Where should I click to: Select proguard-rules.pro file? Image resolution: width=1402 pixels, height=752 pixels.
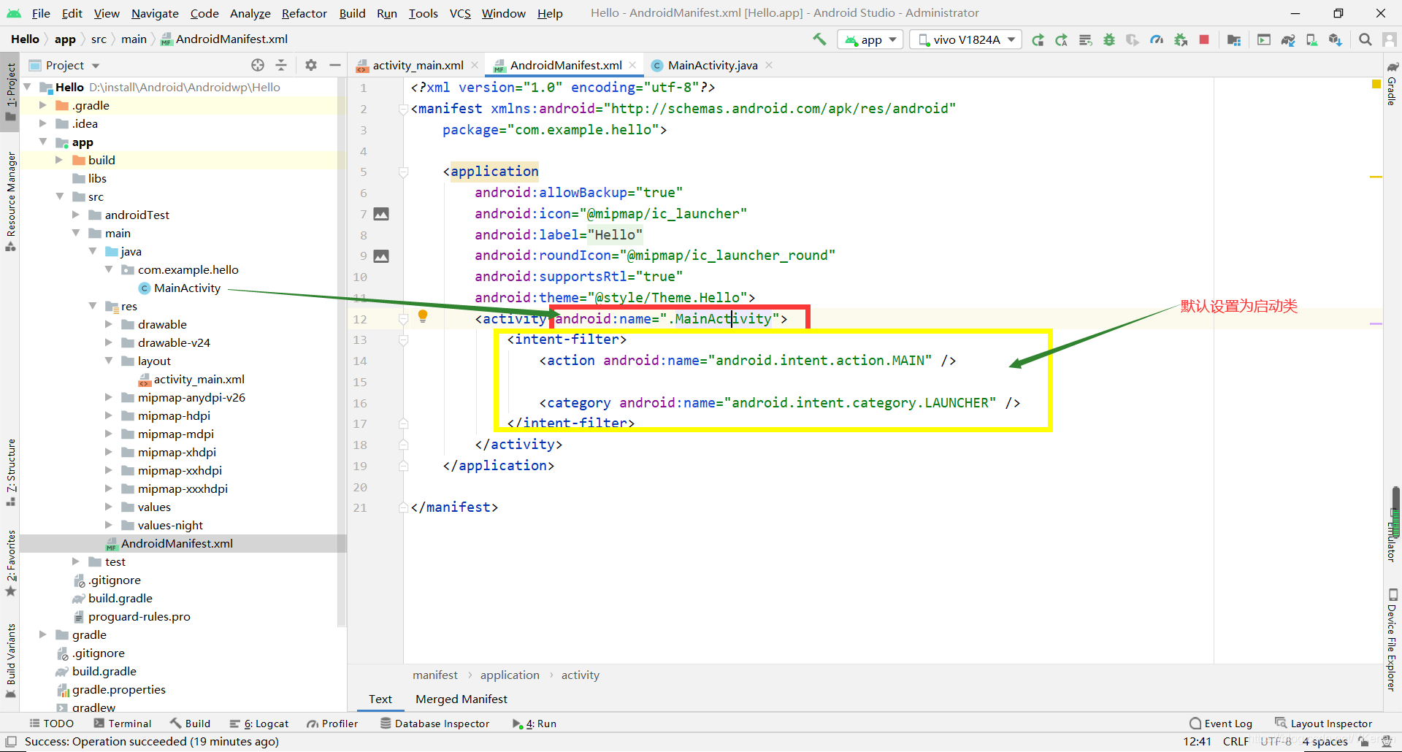(139, 616)
